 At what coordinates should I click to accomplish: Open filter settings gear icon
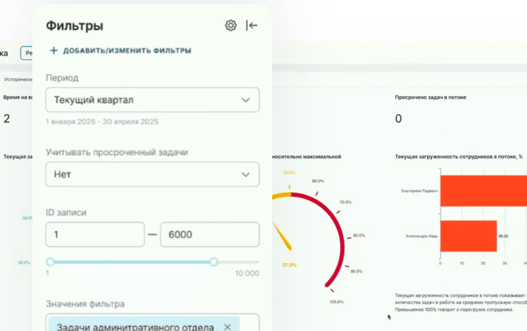tap(231, 25)
